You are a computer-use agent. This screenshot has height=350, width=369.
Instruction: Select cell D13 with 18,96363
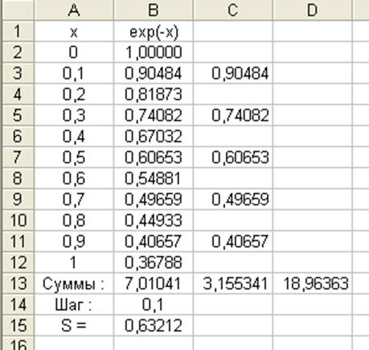[x=312, y=283]
